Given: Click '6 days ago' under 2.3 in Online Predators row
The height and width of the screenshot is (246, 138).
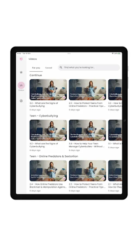Looking at the screenshot, I should coord(74,191).
